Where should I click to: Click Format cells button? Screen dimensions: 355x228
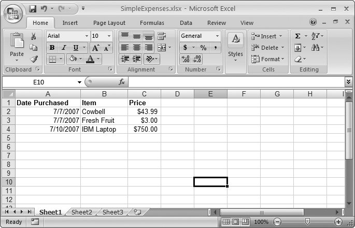268,59
